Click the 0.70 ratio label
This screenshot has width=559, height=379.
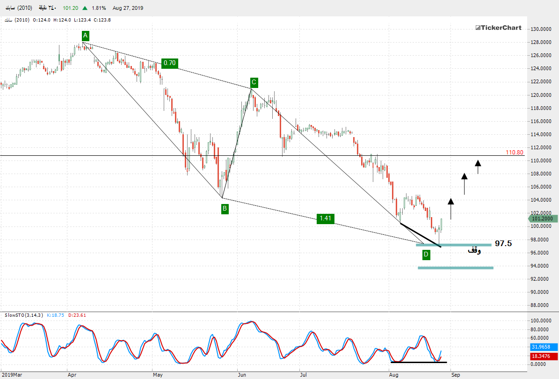pyautogui.click(x=169, y=63)
